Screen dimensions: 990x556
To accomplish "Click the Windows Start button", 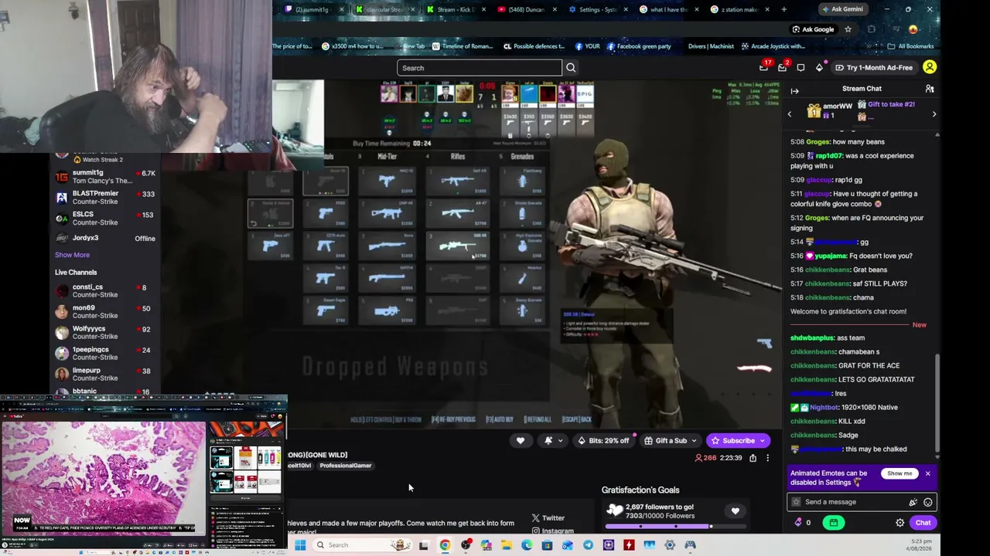I will tap(300, 545).
